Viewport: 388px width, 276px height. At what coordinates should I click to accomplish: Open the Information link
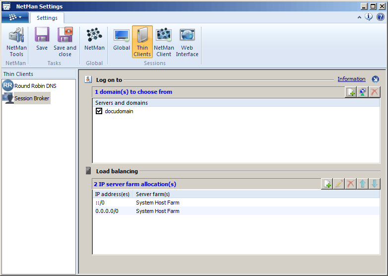click(x=351, y=79)
